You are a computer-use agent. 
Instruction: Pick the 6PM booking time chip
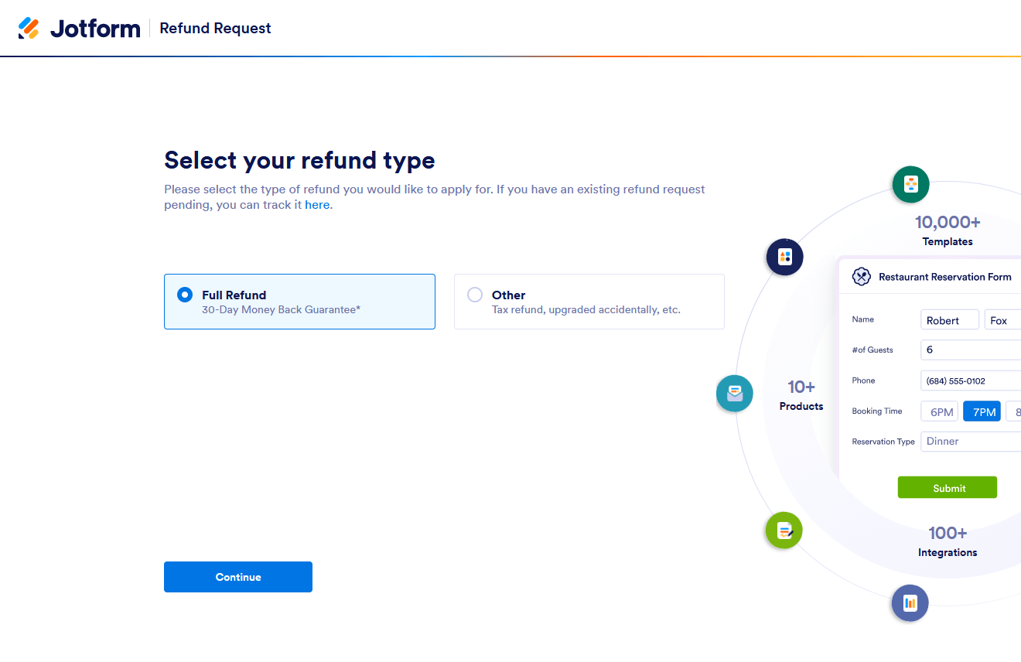click(941, 411)
